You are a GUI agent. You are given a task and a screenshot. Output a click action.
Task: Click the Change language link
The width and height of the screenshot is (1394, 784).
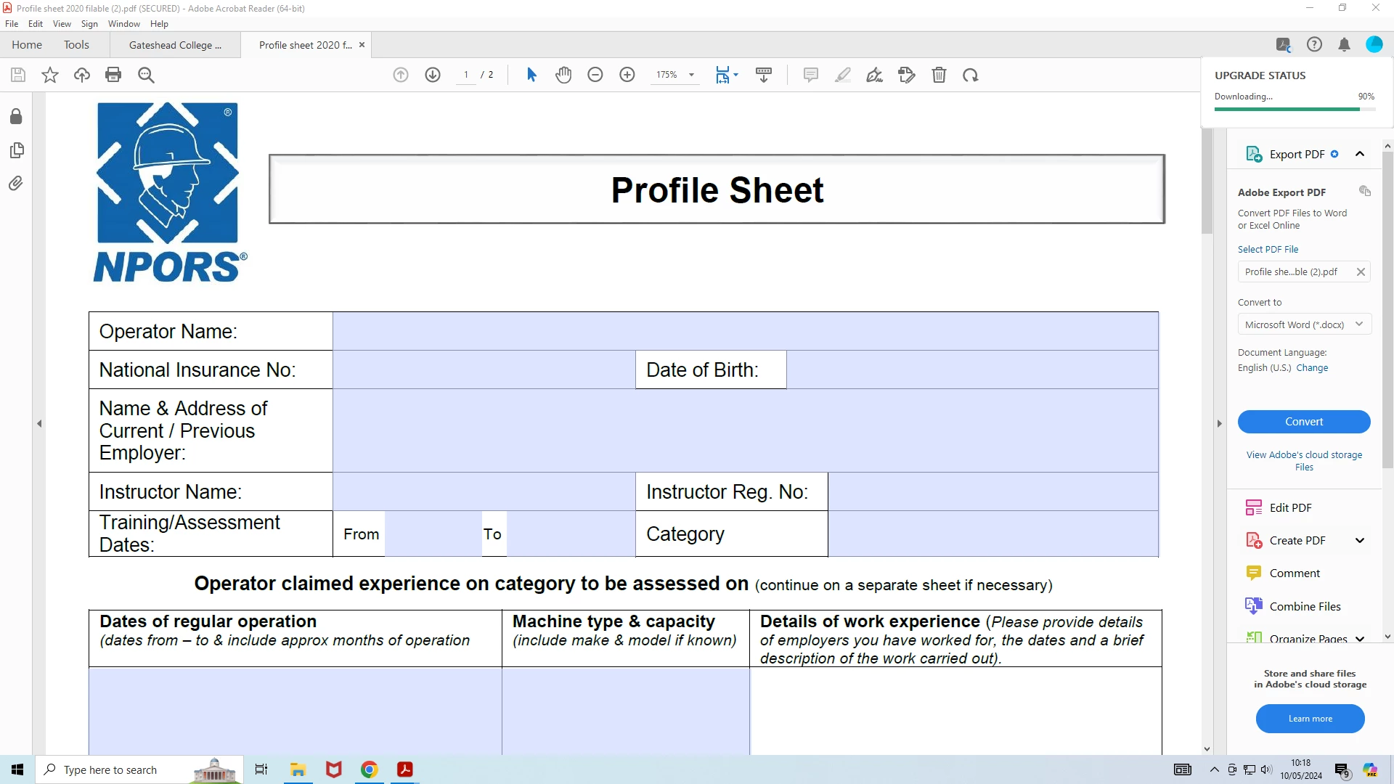1312,368
